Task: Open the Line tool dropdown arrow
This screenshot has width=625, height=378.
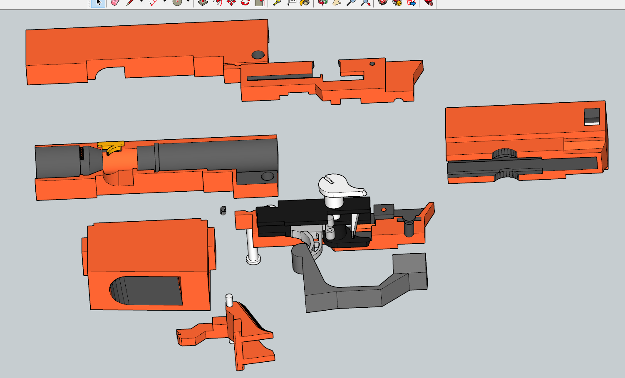Action: tap(141, 2)
